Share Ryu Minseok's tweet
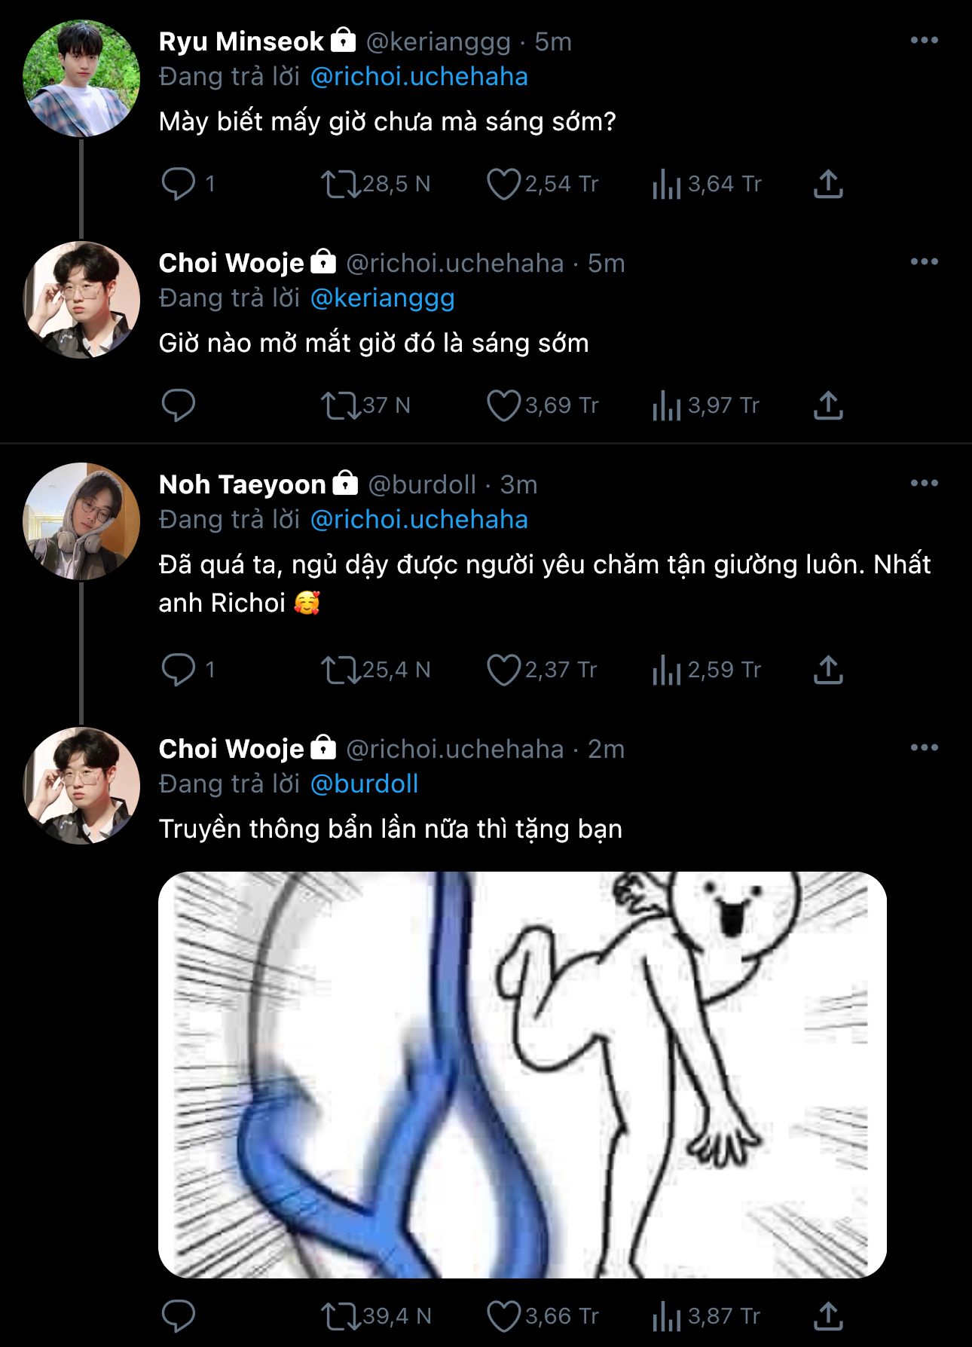The height and width of the screenshot is (1347, 972). (827, 184)
